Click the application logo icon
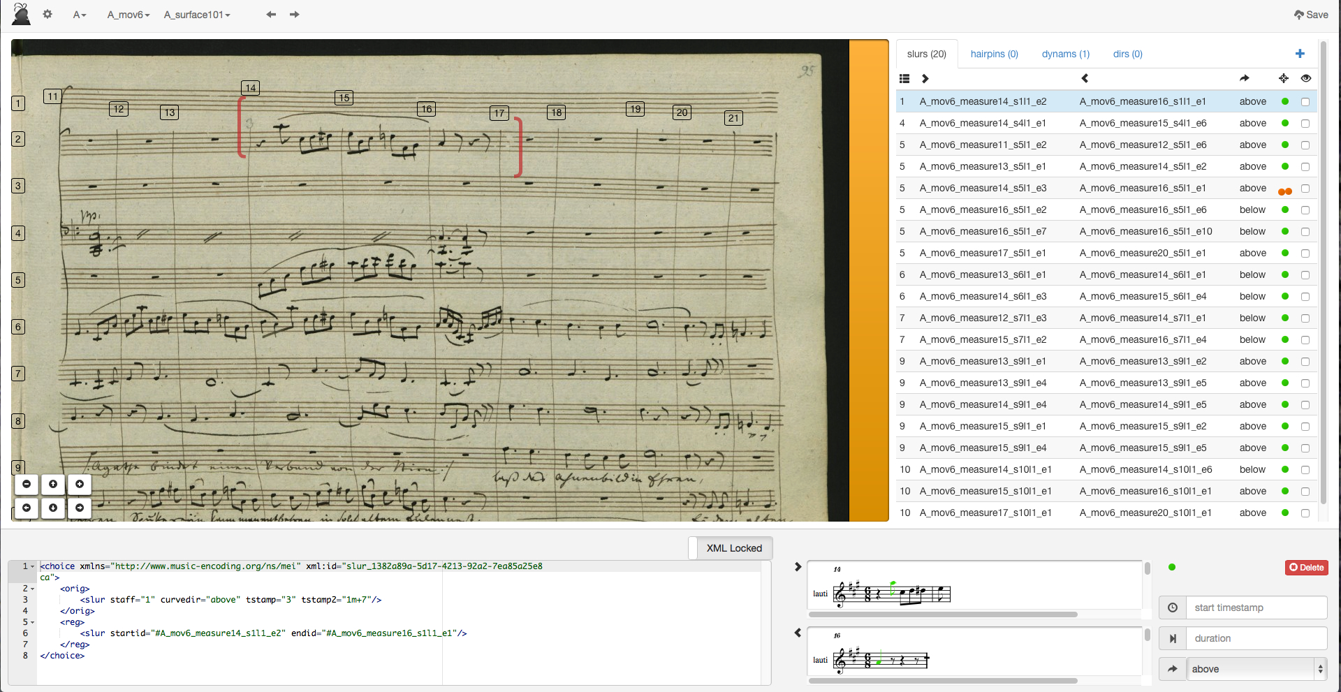The width and height of the screenshot is (1341, 692). 22,14
